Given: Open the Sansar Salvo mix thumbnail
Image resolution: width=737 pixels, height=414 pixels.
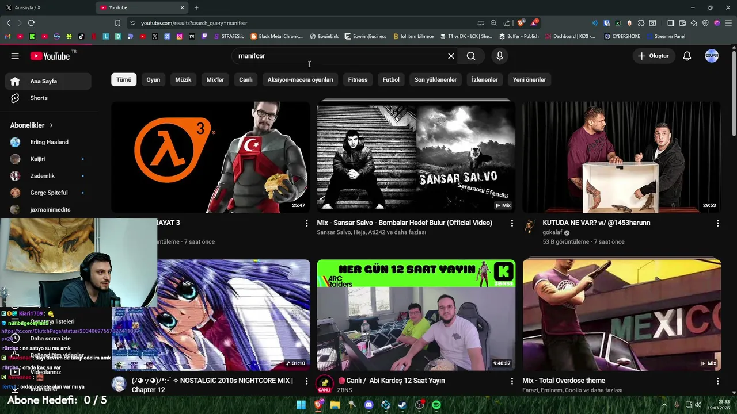Looking at the screenshot, I should tap(416, 157).
